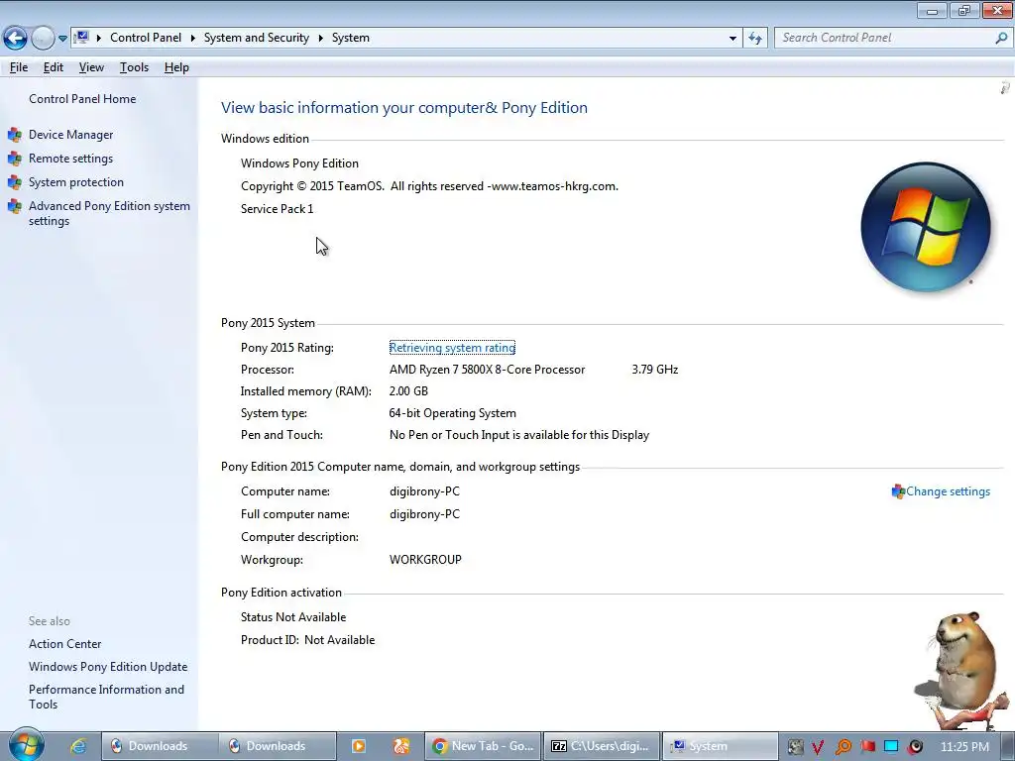This screenshot has height=761, width=1015.
Task: Switch to the New Tab Chrome taskbar button
Action: [x=484, y=746]
